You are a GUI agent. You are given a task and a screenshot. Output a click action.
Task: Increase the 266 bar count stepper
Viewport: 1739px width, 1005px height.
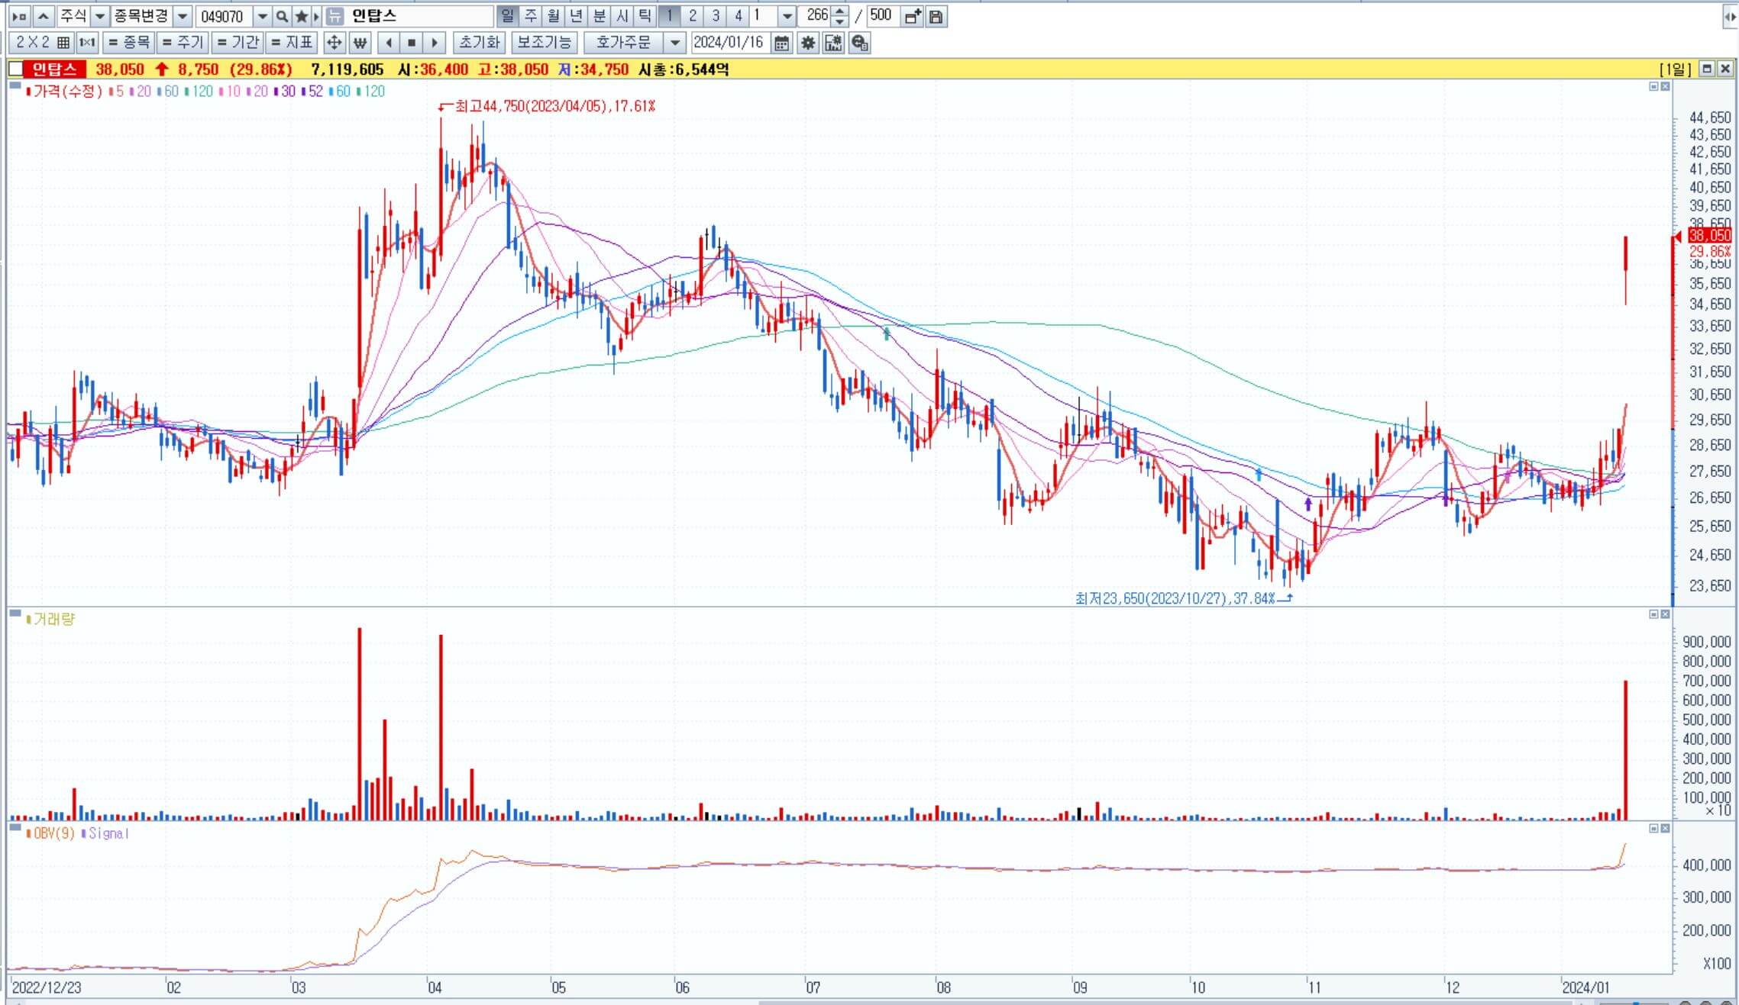coord(840,11)
